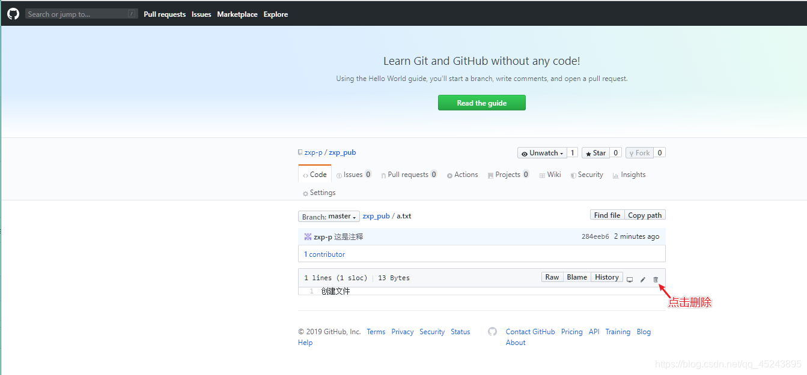Click the GitHub Octocat logo in header
This screenshot has width=807, height=375.
point(13,14)
